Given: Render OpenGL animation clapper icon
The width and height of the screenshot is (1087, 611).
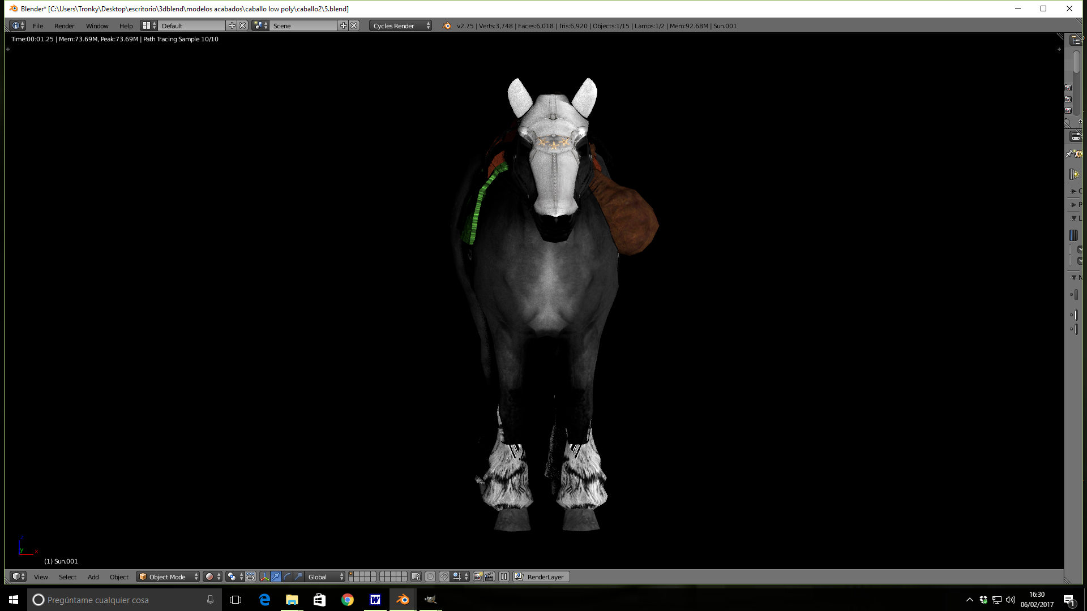Looking at the screenshot, I should (489, 576).
